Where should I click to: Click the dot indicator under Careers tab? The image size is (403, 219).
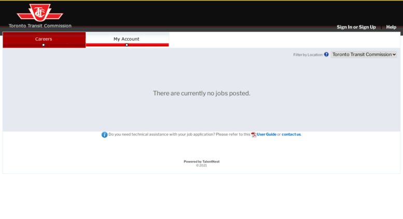(x=44, y=45)
